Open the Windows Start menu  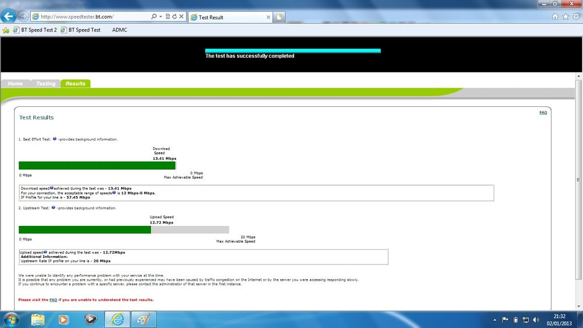click(11, 319)
